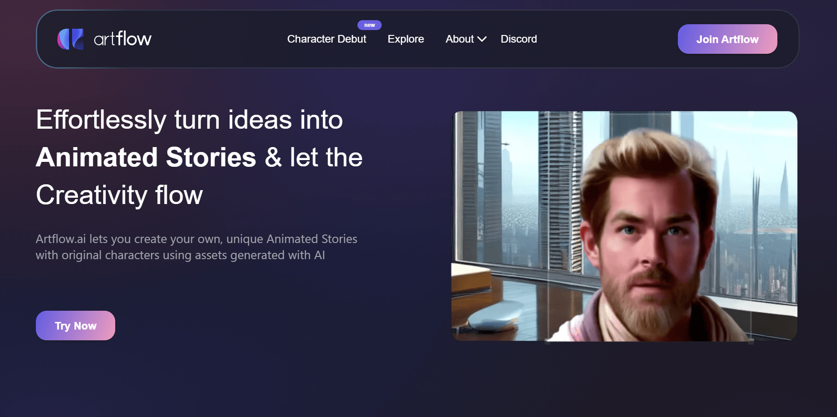Screen dimensions: 837x417
Task: Expand the chevron next to About
Action: click(482, 39)
